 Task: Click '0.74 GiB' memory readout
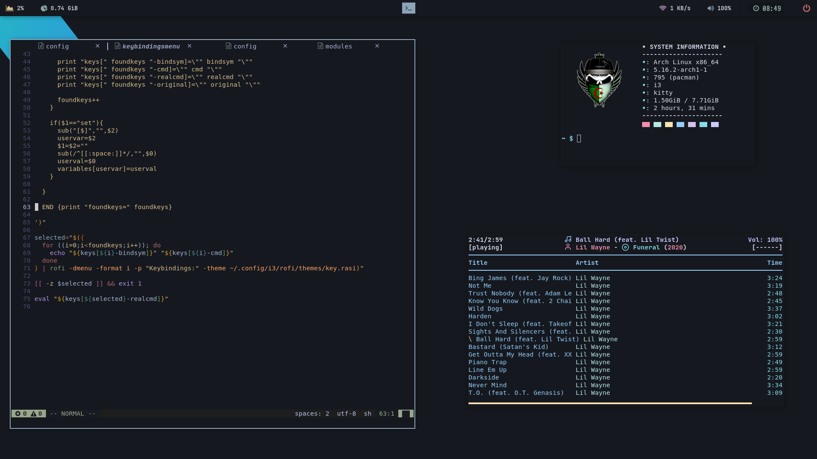pyautogui.click(x=64, y=8)
